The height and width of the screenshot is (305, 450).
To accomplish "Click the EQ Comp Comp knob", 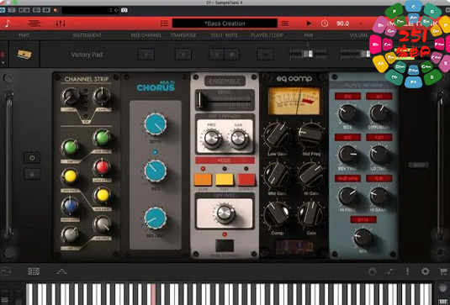I will point(277,214).
